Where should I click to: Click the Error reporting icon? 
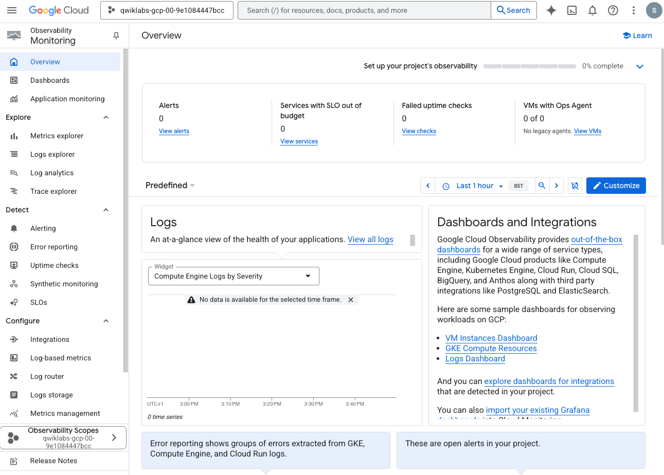(x=14, y=247)
